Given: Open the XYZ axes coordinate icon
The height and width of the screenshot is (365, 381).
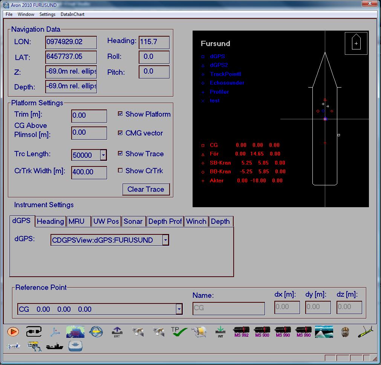Looking at the screenshot, I should click(55, 332).
